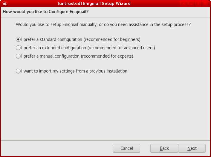The height and width of the screenshot is (157, 211).
Task: Roll up the window with the shade arrow
Action: click(184, 3)
